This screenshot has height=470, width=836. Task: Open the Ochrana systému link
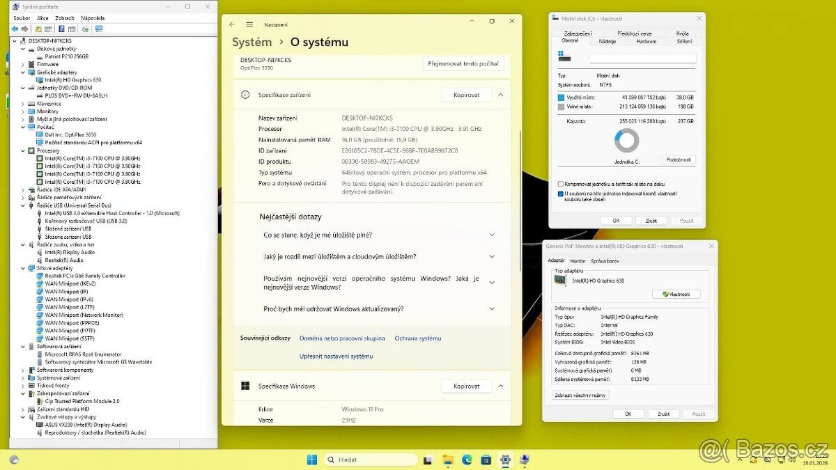point(418,338)
